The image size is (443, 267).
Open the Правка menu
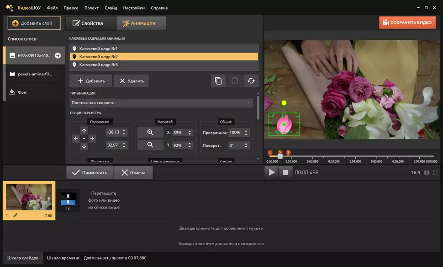point(71,8)
